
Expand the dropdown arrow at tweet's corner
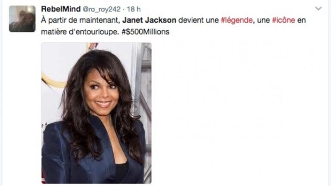coord(319,9)
